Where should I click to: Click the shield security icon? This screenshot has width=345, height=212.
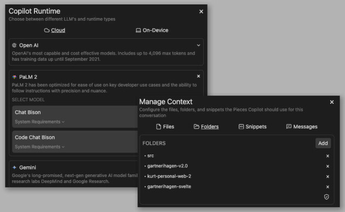click(326, 197)
